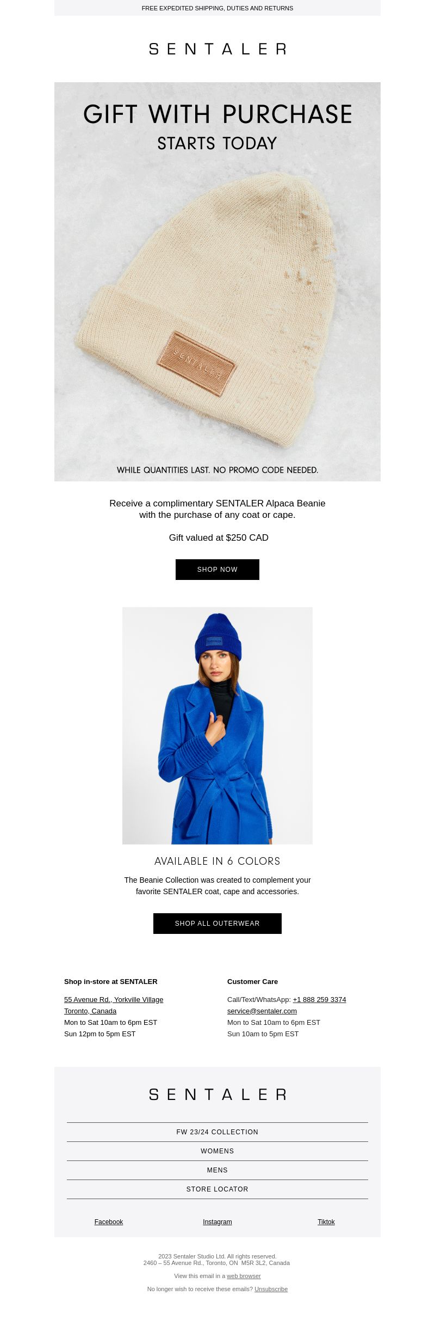Call the +1 888 259 3374 number link

319,1000
